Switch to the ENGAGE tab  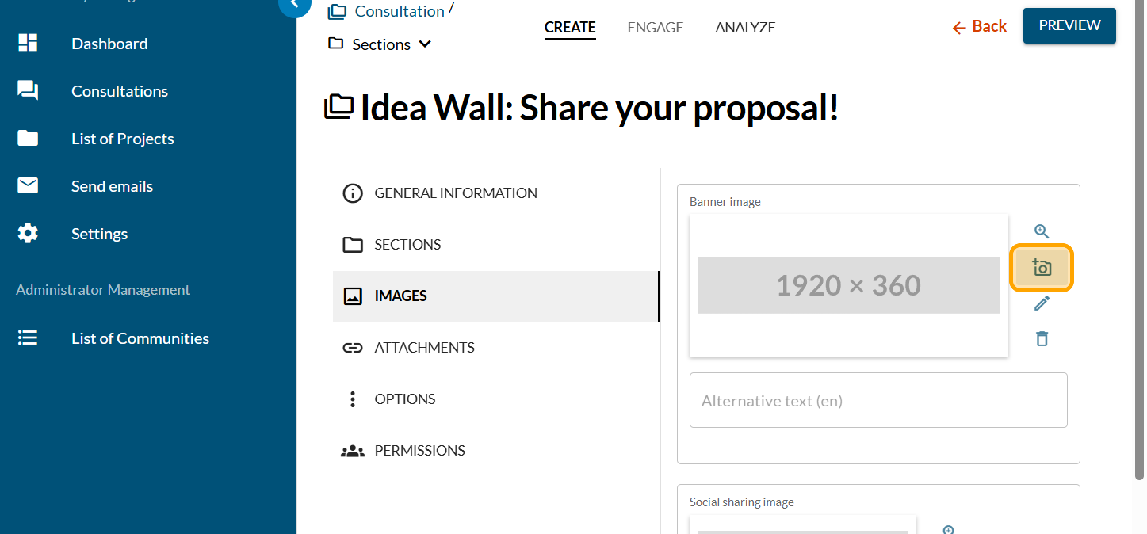[655, 28]
